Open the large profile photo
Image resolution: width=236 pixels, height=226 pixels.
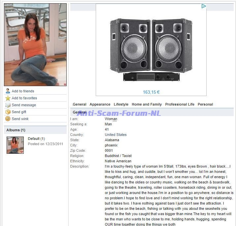[x=35, y=45]
